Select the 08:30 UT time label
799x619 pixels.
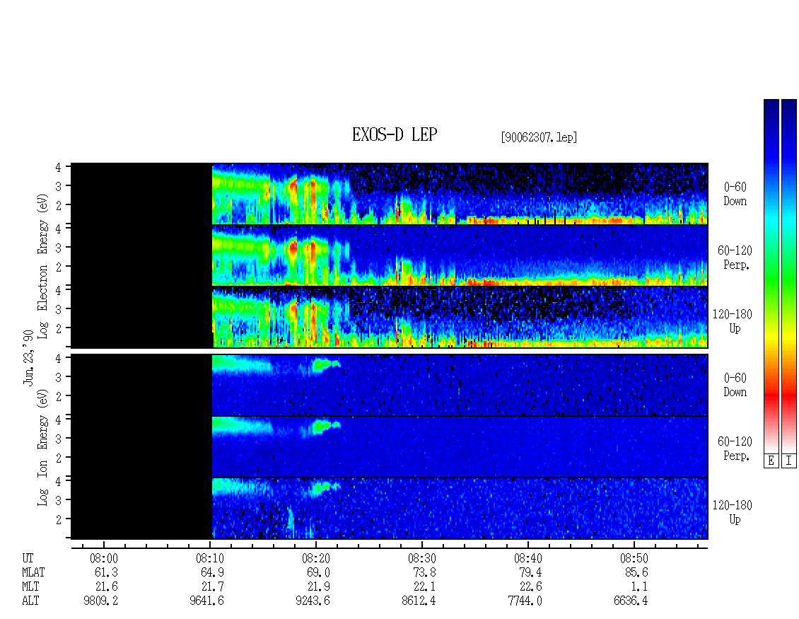pos(422,558)
